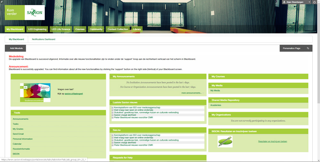The image size is (320, 162).
Task: Expand Stukafest item in Sax.nu module
Action: 112,140
